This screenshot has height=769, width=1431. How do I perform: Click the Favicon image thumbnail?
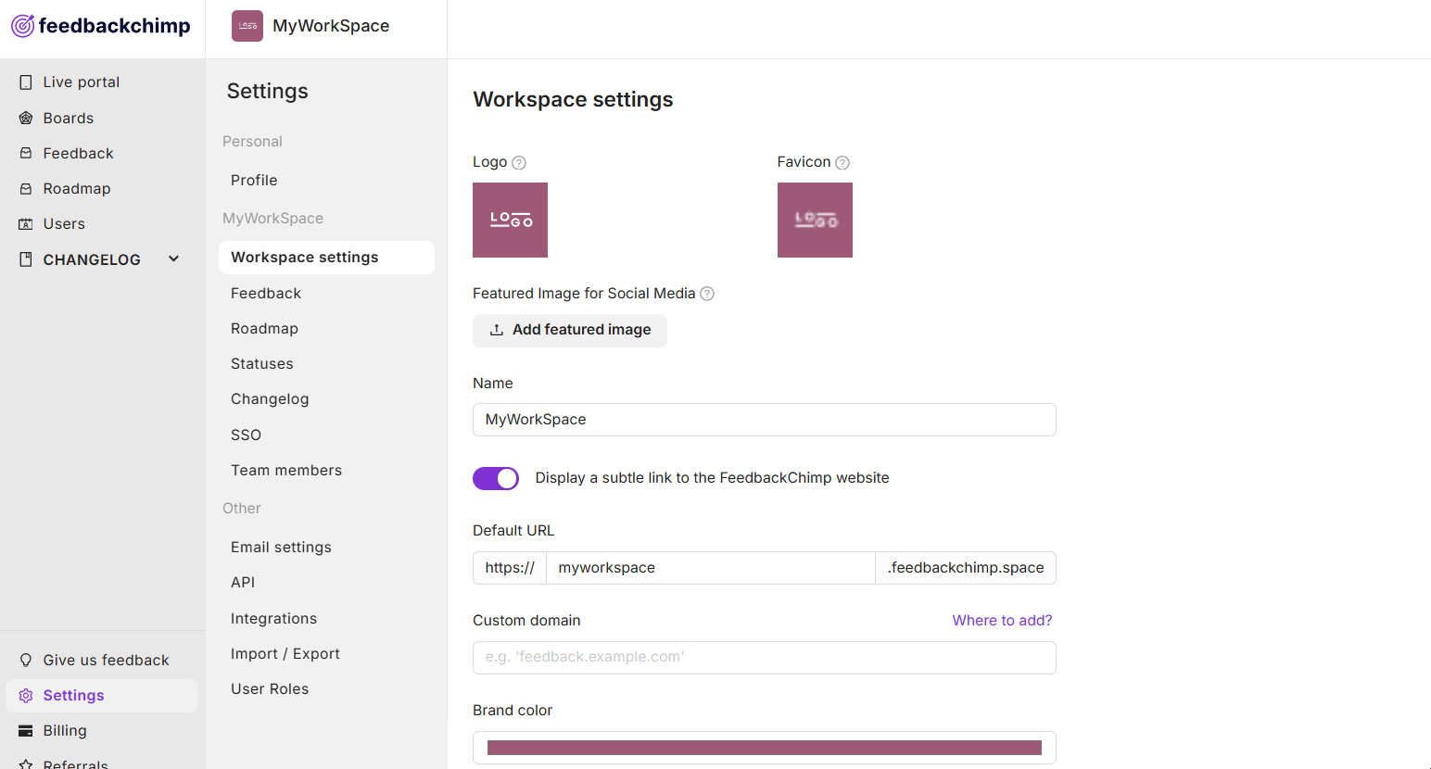815,220
